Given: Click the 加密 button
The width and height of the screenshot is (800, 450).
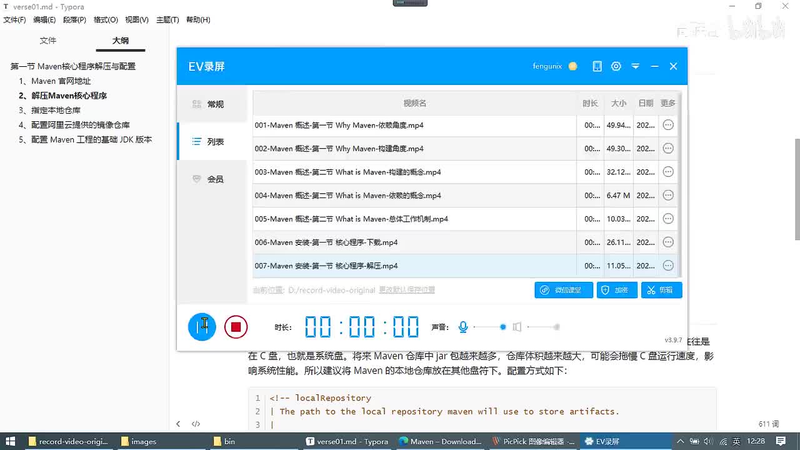Looking at the screenshot, I should 617,290.
